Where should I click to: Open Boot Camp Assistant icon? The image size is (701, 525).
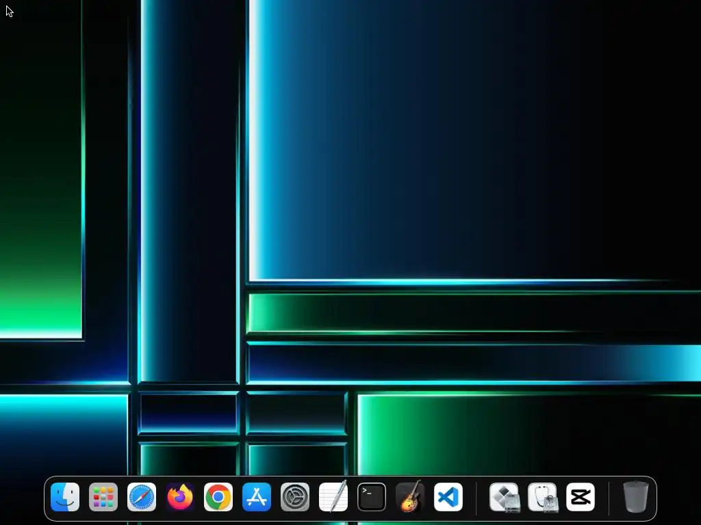click(x=505, y=497)
